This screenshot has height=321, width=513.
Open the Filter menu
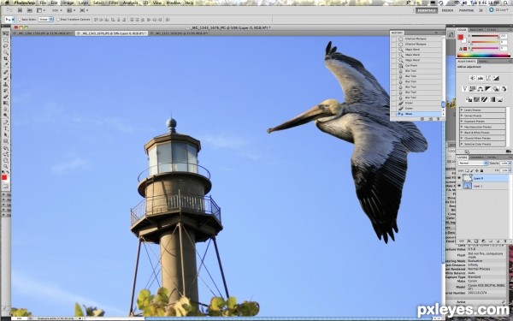pos(114,3)
